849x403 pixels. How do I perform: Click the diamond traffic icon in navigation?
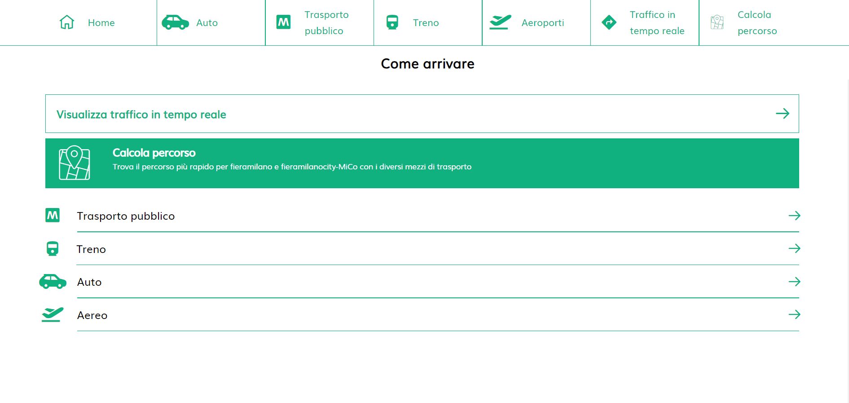coord(609,22)
